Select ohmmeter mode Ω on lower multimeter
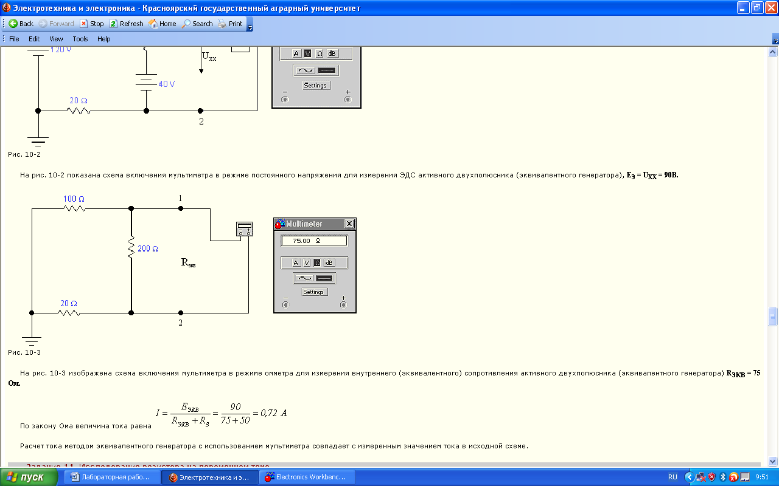Viewport: 779px width, 486px height. tap(316, 262)
